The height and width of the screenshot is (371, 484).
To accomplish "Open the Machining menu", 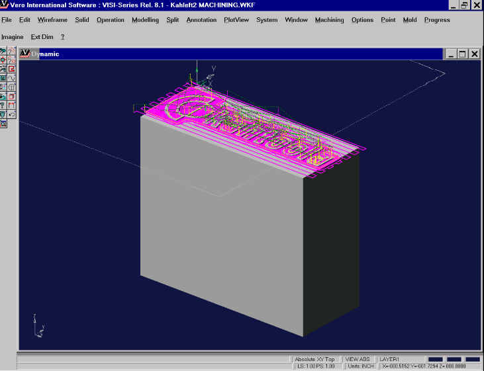I will tap(329, 20).
